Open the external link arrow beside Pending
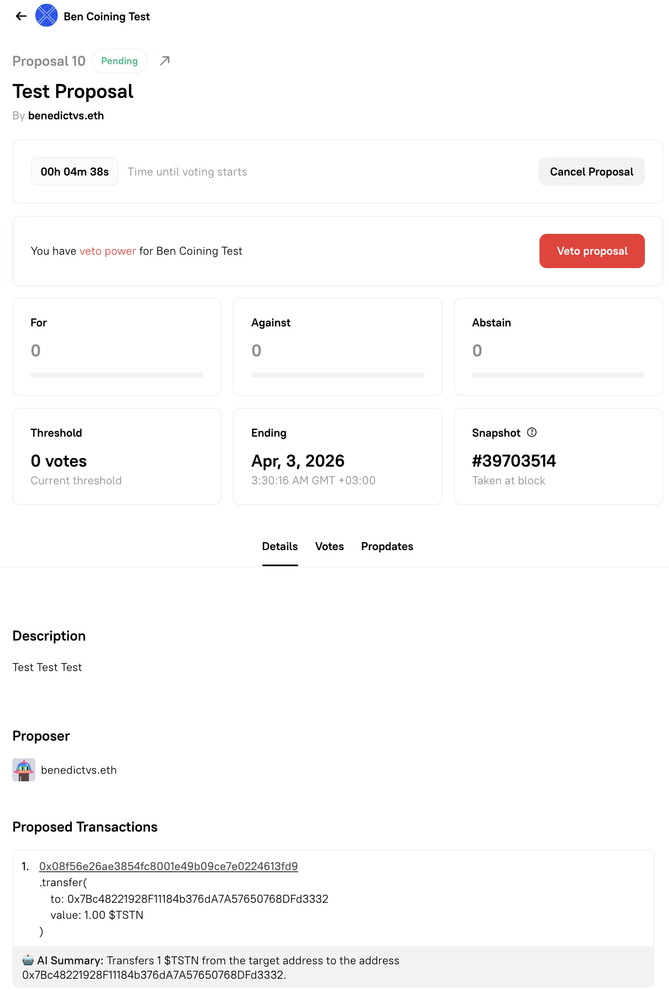 pyautogui.click(x=164, y=61)
